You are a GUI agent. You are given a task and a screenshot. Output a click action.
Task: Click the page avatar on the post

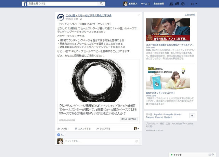tap(61, 17)
